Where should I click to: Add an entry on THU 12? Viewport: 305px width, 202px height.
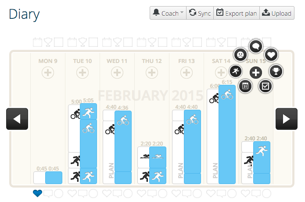click(152, 73)
